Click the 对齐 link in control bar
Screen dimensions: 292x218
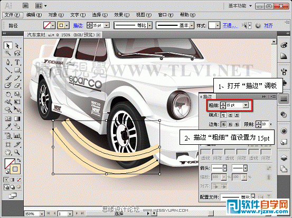click(268, 25)
